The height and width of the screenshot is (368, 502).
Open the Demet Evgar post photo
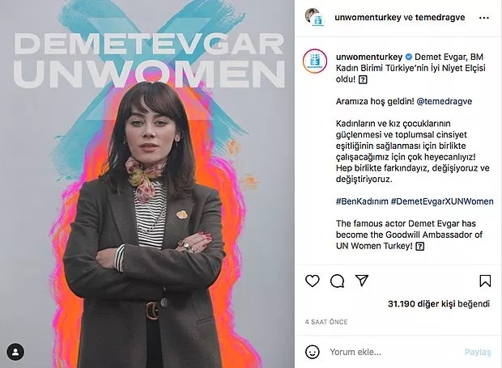click(x=147, y=184)
